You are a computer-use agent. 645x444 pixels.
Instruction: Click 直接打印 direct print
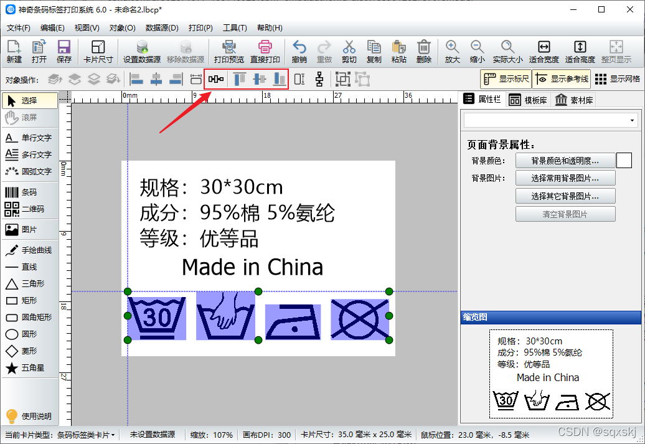(265, 52)
